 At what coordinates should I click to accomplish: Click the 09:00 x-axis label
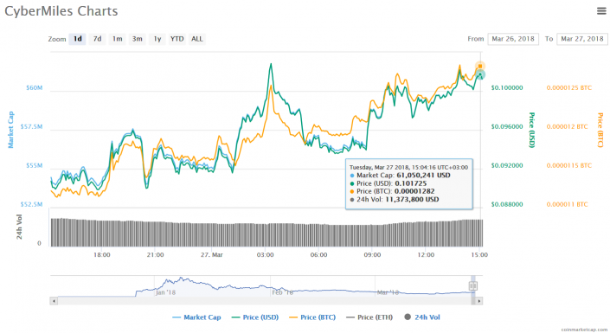click(372, 255)
